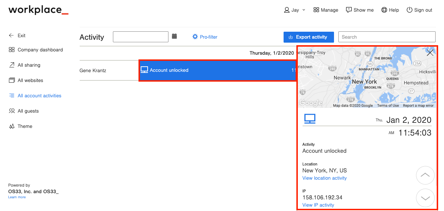Viewport: 444px width, 211px height.
Task: Click the time 11:54:03
Action: [415, 133]
